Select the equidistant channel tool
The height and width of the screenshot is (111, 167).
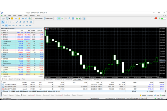coord(20,22)
